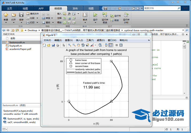Image resolution: width=191 pixels, height=133 pixels.
Task: Select fastsmooth.m in current folder
Action: point(21,42)
